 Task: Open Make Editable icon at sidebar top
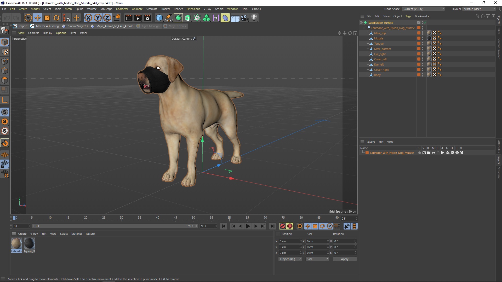click(5, 30)
